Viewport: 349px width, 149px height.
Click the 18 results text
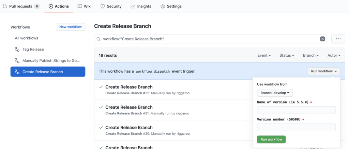pos(108,55)
